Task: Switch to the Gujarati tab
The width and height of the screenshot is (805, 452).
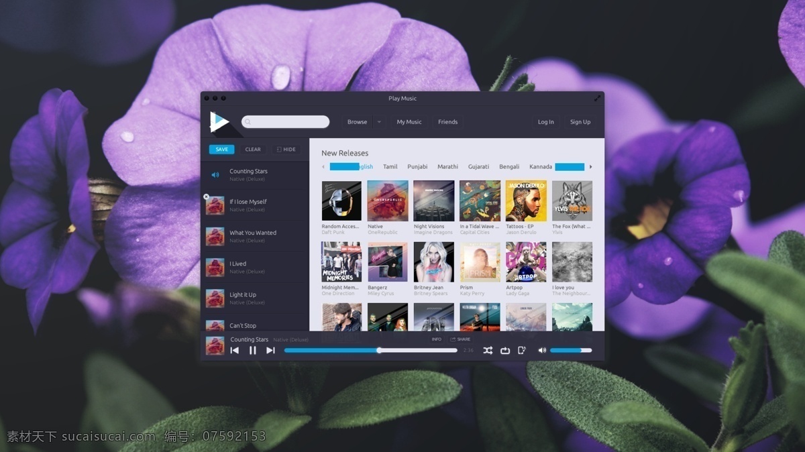Action: click(x=479, y=166)
